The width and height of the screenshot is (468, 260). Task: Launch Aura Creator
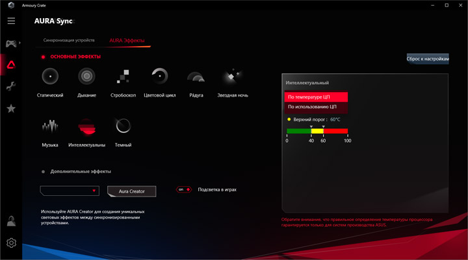(131, 191)
